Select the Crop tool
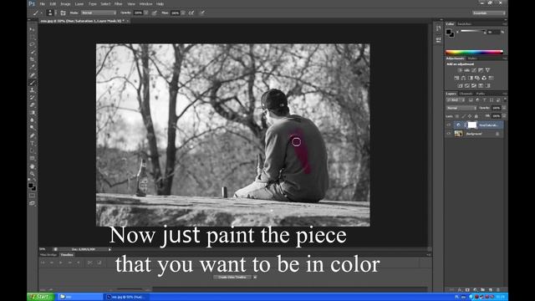 point(32,59)
